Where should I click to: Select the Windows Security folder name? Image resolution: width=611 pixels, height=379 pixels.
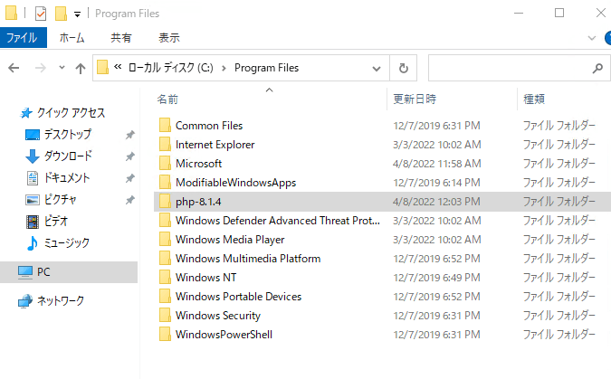(x=218, y=316)
